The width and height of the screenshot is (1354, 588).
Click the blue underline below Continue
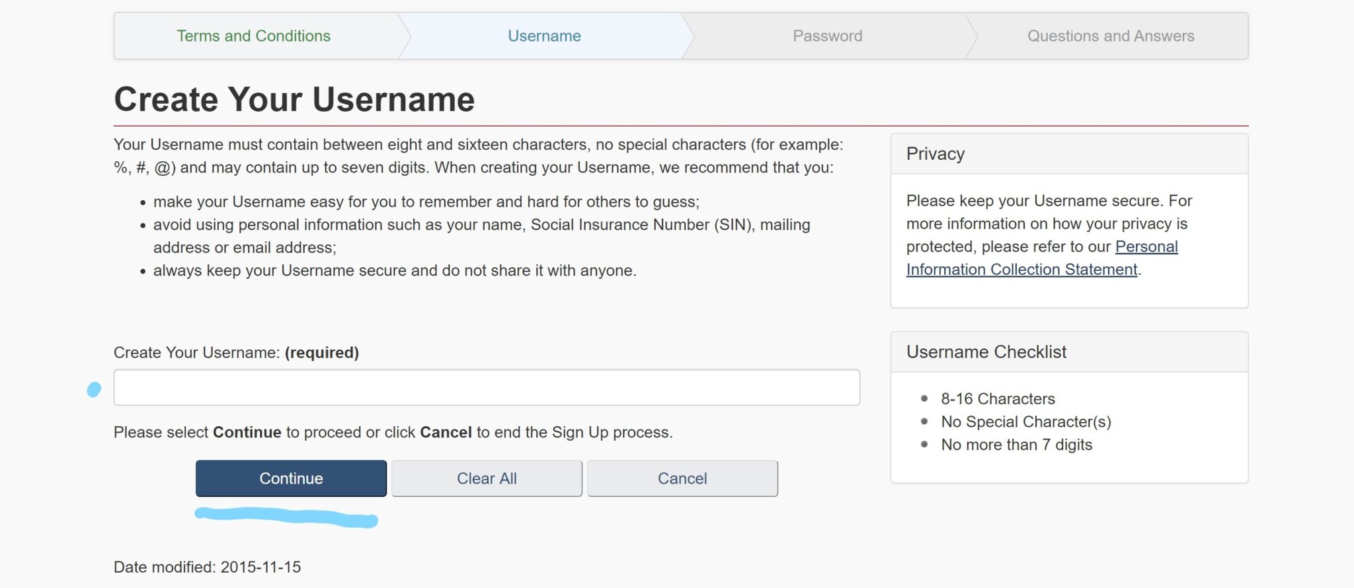[286, 517]
